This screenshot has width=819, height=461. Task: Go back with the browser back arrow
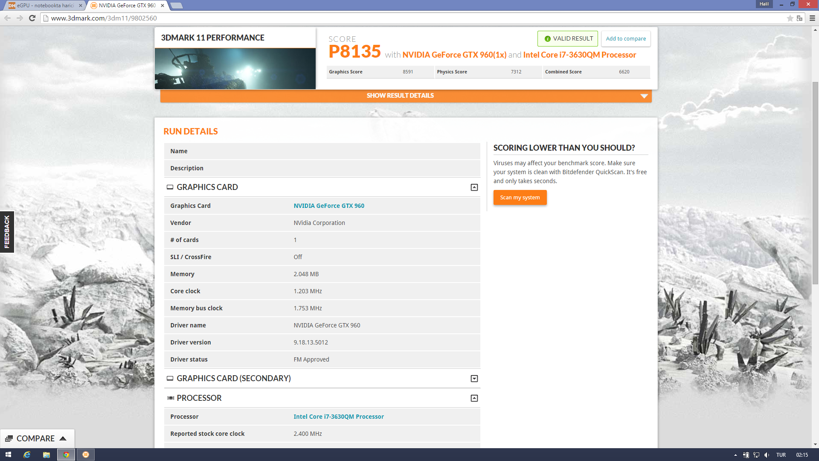point(7,18)
